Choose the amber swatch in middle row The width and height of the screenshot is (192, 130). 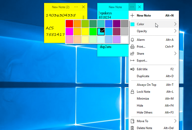[77, 31]
